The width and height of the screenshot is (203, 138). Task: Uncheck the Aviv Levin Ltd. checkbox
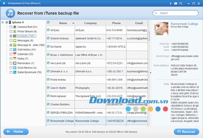48,63
